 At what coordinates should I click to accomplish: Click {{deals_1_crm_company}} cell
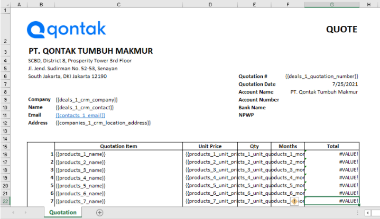(87, 100)
